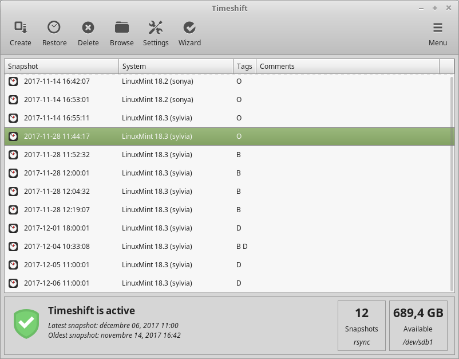This screenshot has height=359, width=459.
Task: Select snapshot text 2017-11-14 16:55:11
Action: coord(57,118)
